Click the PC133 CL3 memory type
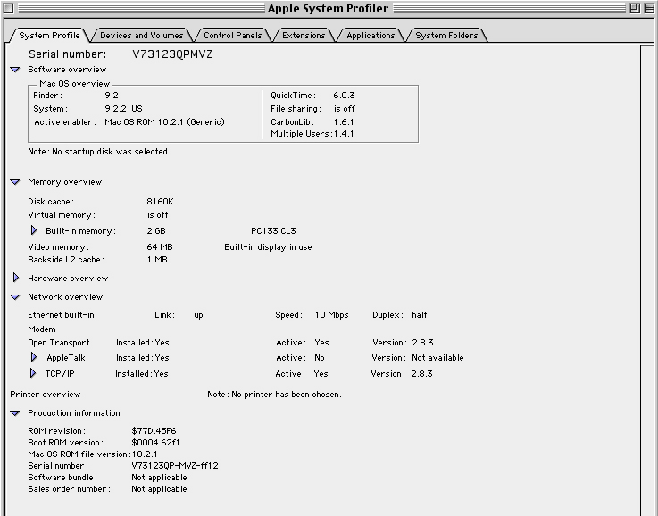This screenshot has width=658, height=516. click(x=273, y=231)
